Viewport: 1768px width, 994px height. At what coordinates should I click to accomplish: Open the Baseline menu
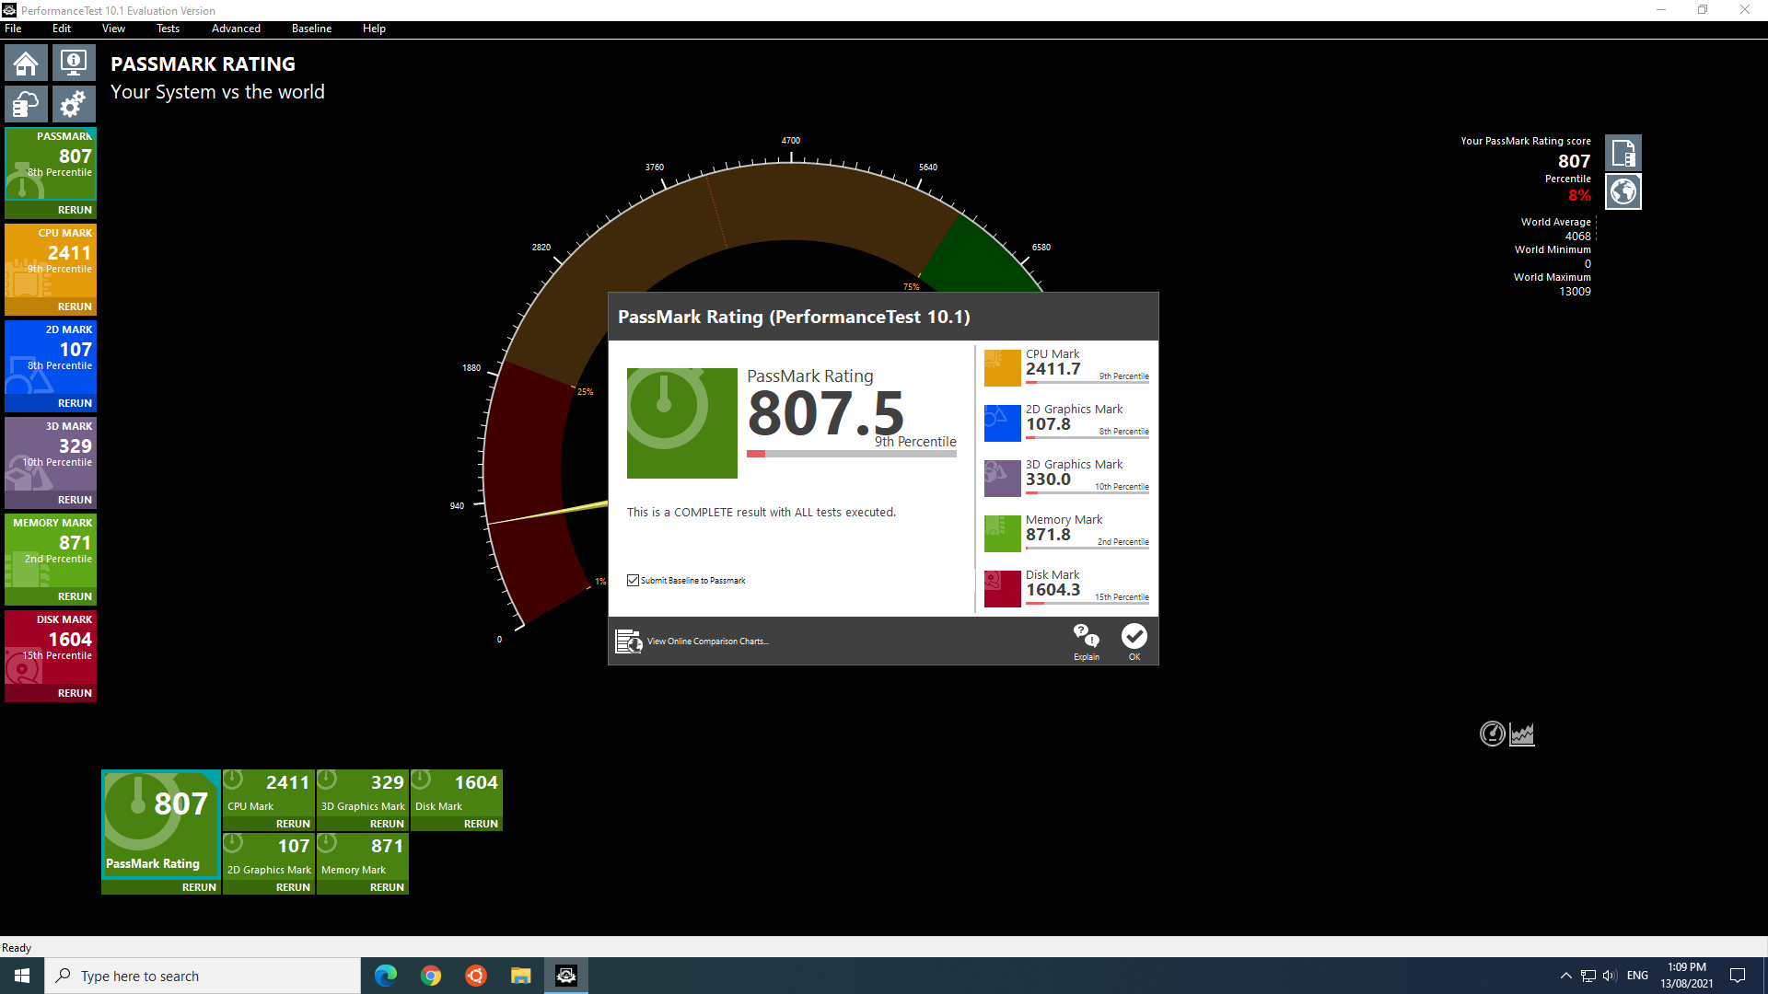[x=311, y=29]
